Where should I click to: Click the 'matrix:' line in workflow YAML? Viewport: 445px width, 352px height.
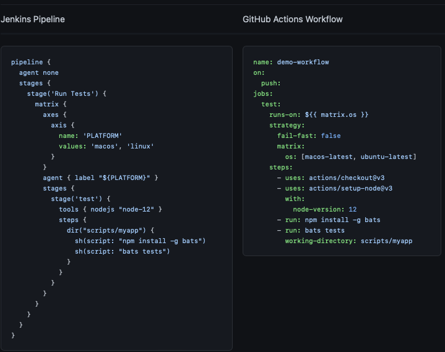coord(291,146)
